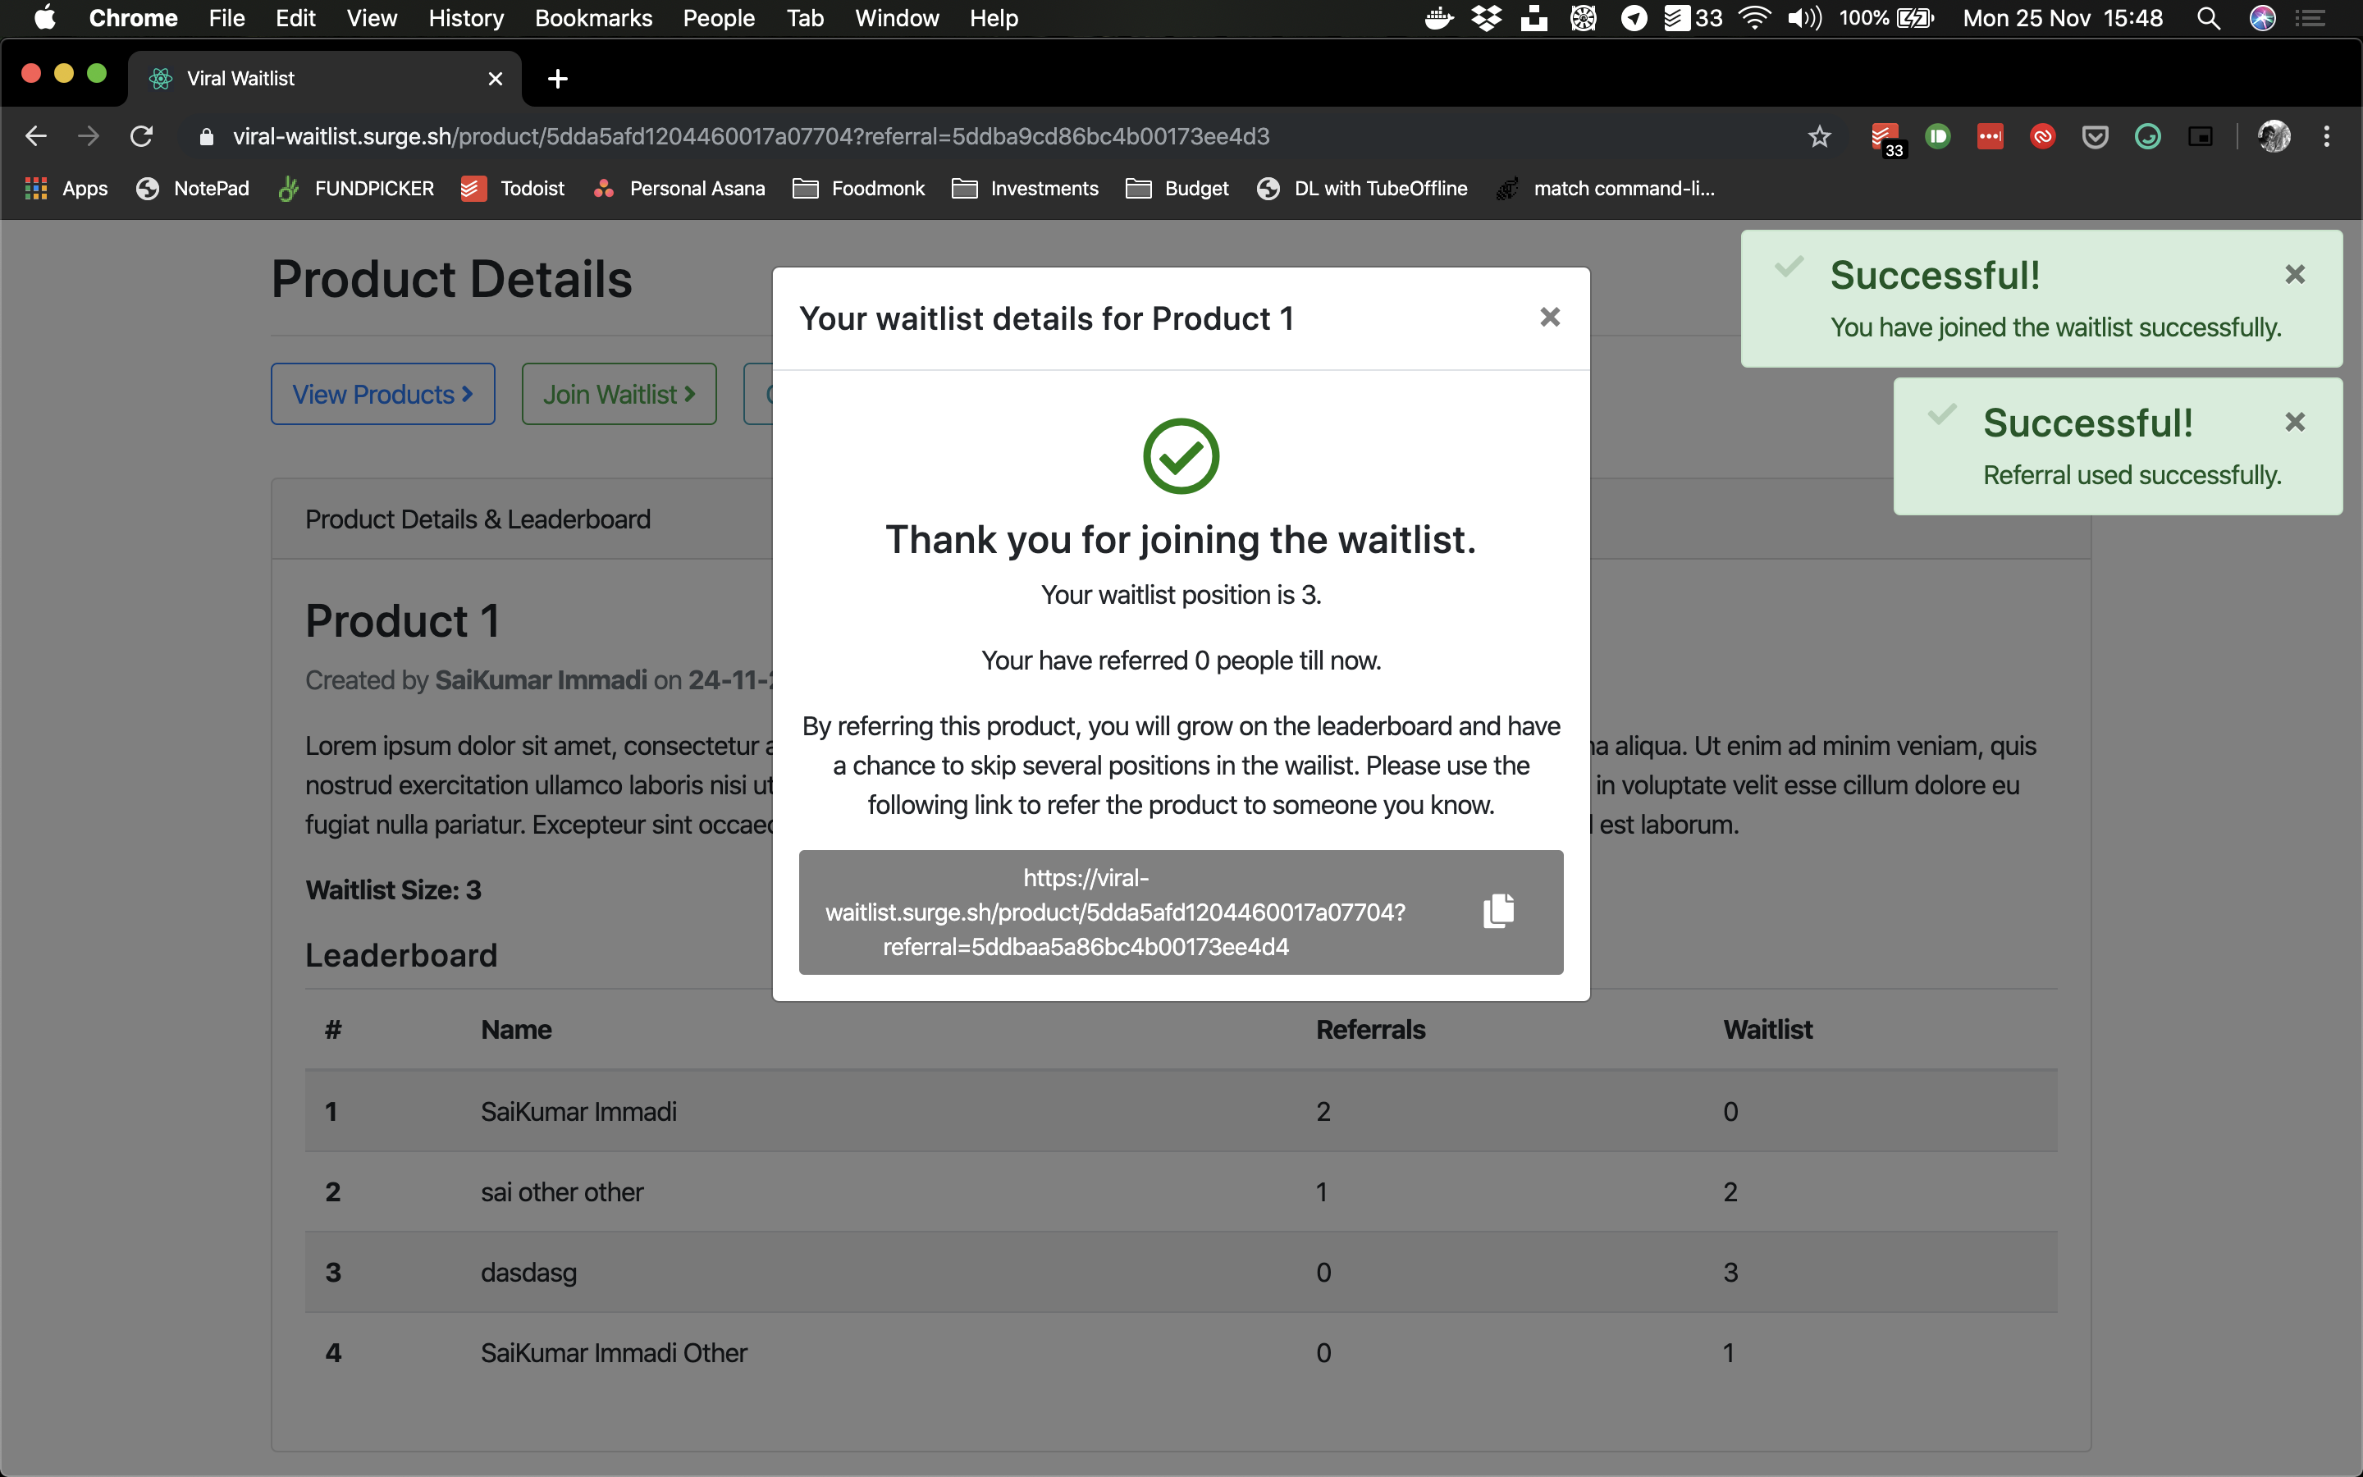Open the Chrome profile avatar
The image size is (2363, 1477).
pos(2274,137)
